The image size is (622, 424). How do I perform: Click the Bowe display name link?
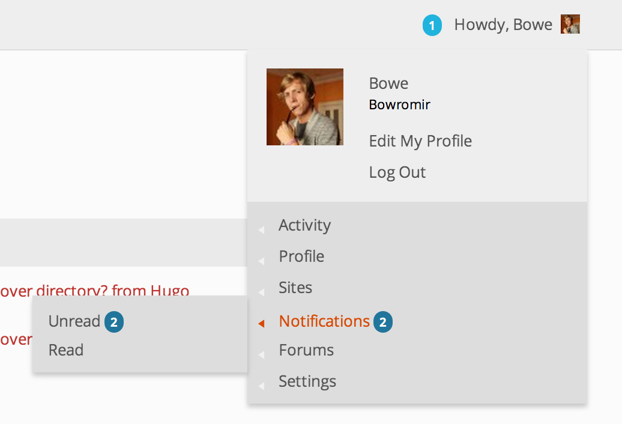388,83
